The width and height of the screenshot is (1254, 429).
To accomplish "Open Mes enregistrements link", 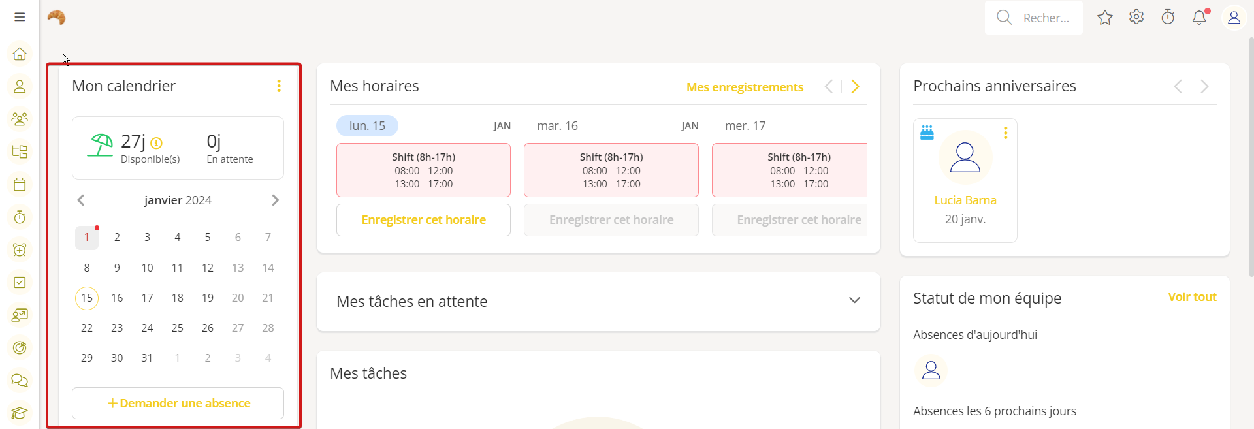I will [745, 87].
